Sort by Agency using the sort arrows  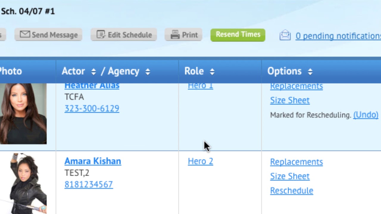pyautogui.click(x=148, y=72)
